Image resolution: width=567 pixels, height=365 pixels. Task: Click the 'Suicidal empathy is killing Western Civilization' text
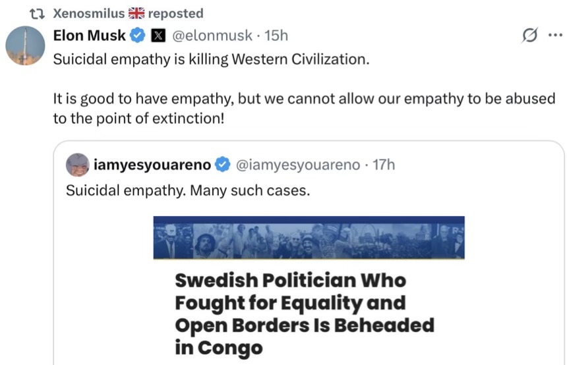click(x=211, y=59)
